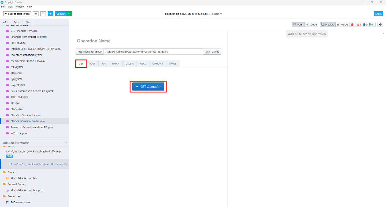Click cloud icon beside Stock.yaml
Image resolution: width=386 pixels, height=207 pixels.
(8, 109)
